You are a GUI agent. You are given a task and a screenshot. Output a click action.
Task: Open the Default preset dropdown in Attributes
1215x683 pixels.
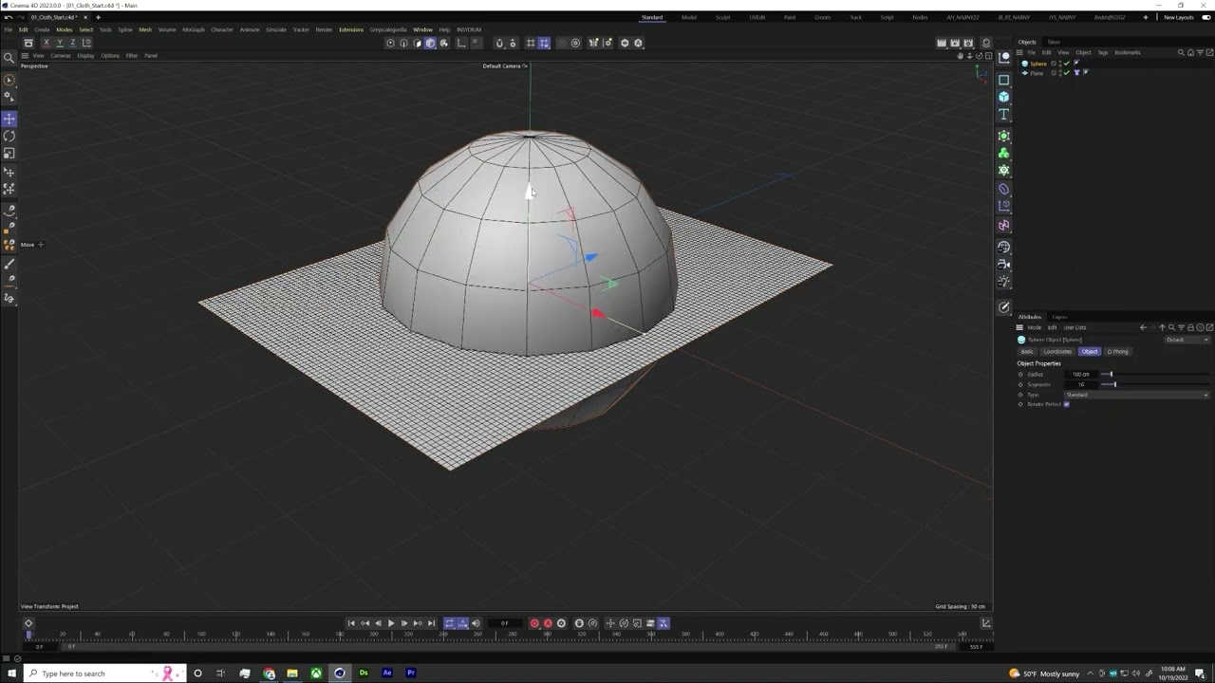coord(1187,340)
